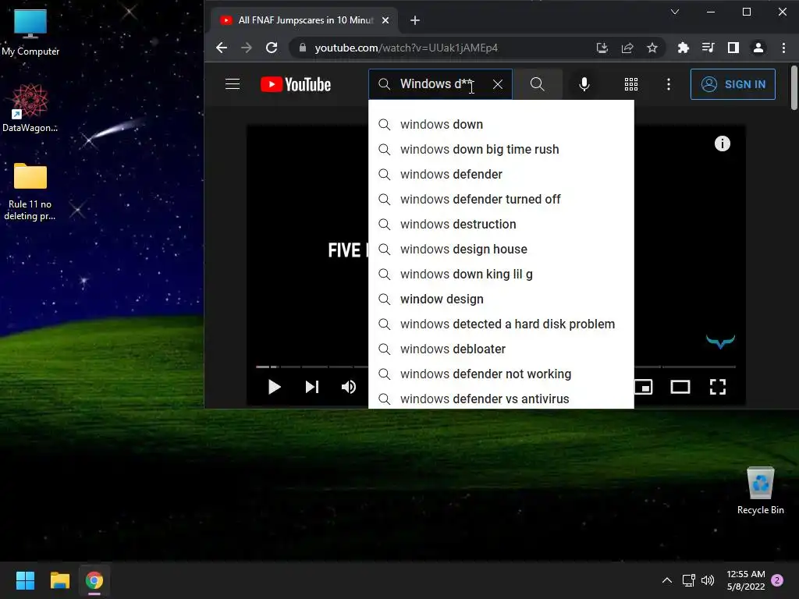Open a new Chrome tab
The height and width of the screenshot is (599, 799).
point(415,20)
